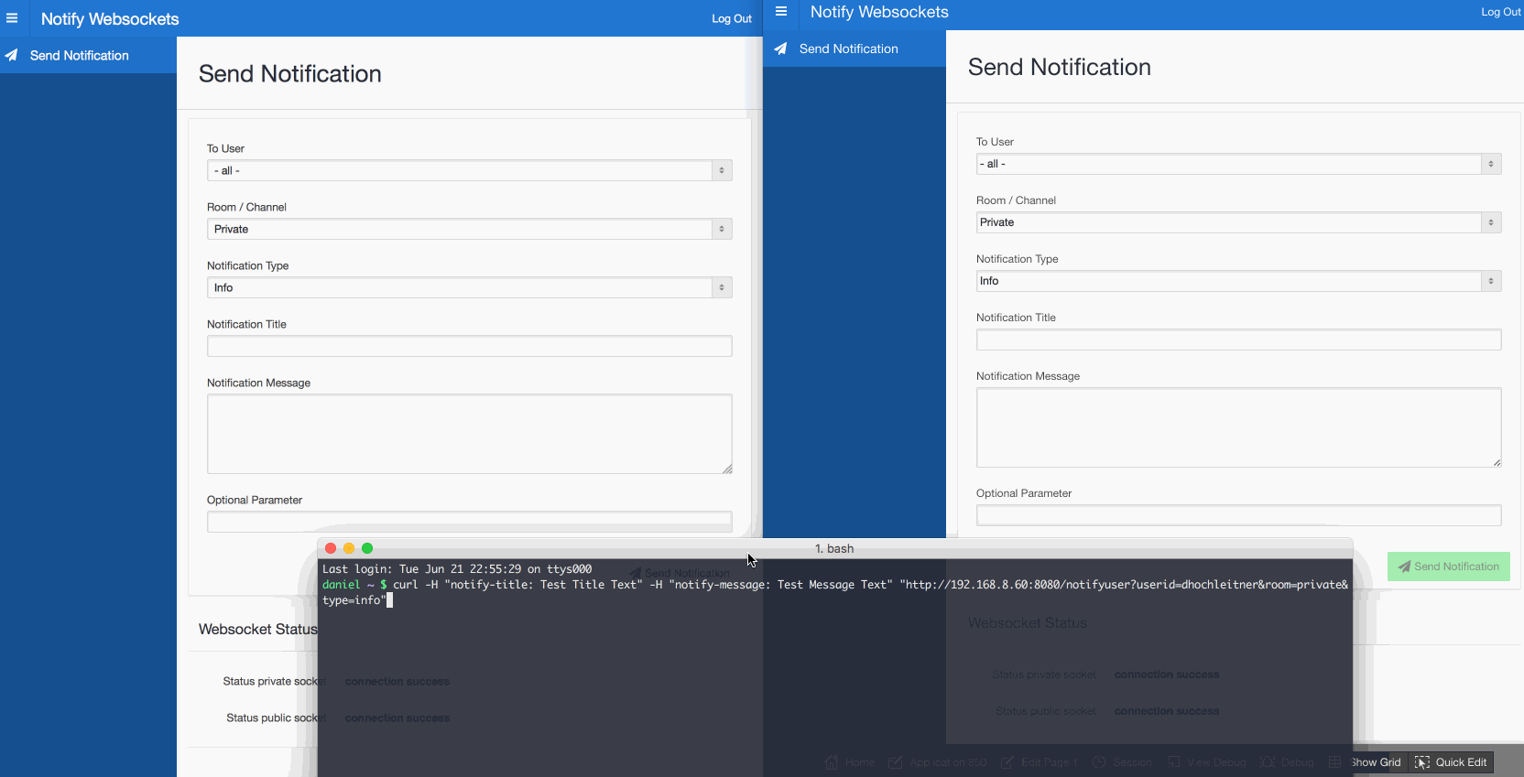Image resolution: width=1524 pixels, height=777 pixels.
Task: Click 'Websocket Status' heading in left window
Action: (258, 630)
